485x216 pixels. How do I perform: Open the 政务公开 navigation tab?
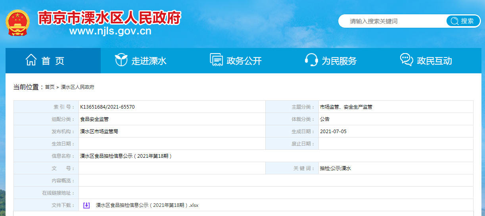243,61
